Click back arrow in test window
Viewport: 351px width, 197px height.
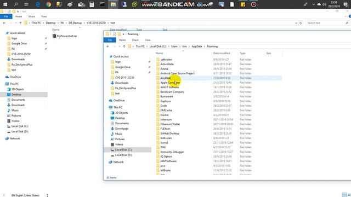4,23
